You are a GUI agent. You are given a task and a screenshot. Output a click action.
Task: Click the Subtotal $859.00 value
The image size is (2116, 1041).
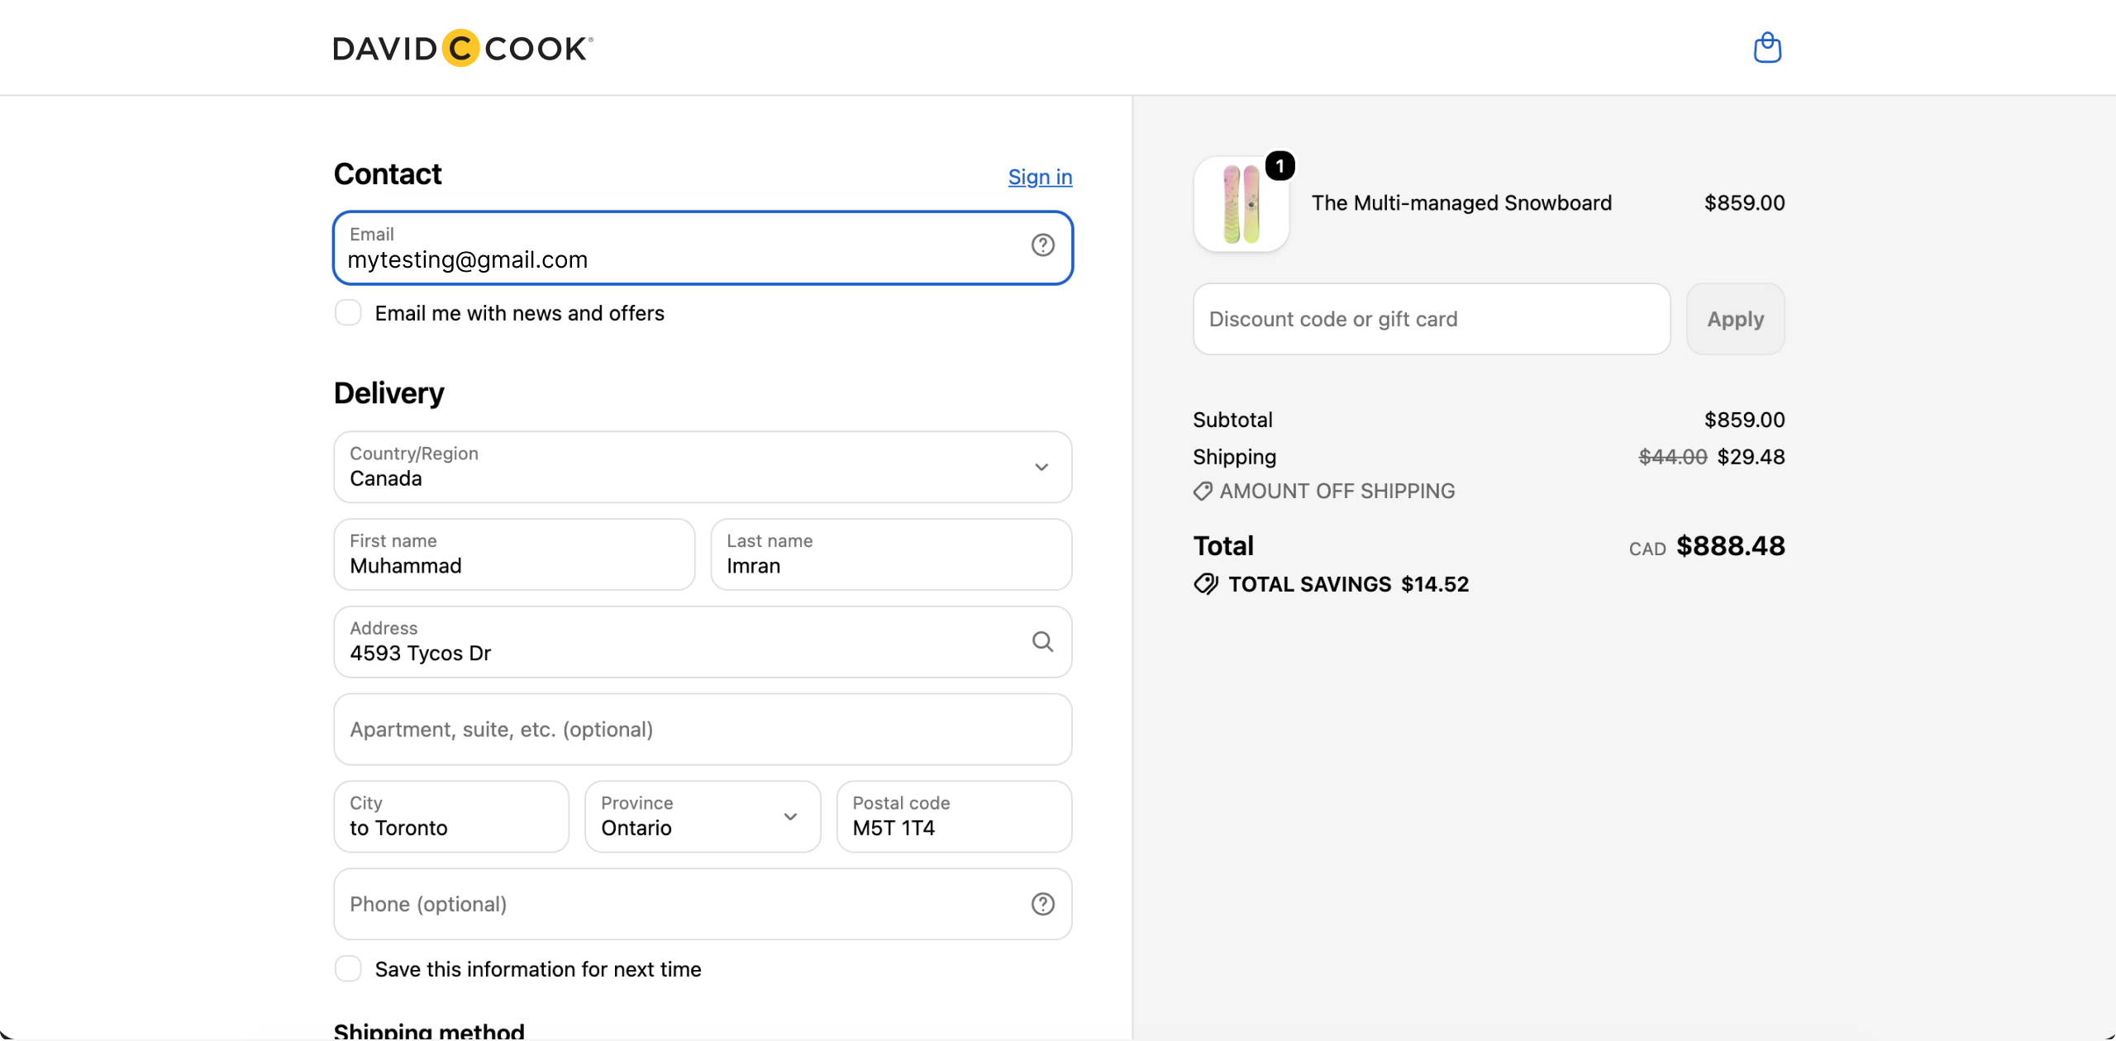click(x=1744, y=421)
